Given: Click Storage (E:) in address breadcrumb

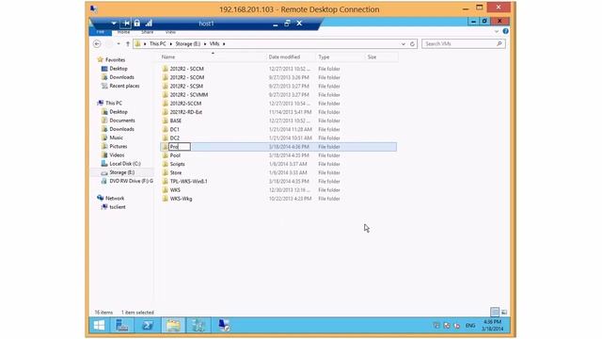Looking at the screenshot, I should coord(188,44).
